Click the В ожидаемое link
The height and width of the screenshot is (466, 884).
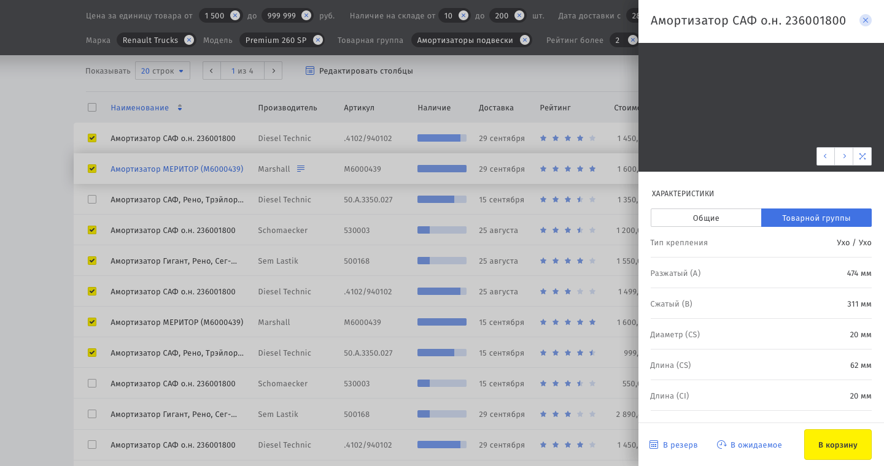[756, 445]
